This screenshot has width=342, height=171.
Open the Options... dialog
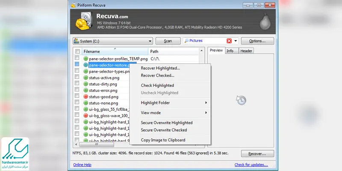point(257,41)
